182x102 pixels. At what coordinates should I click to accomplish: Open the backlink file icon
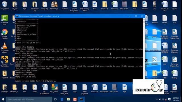coord(65,5)
